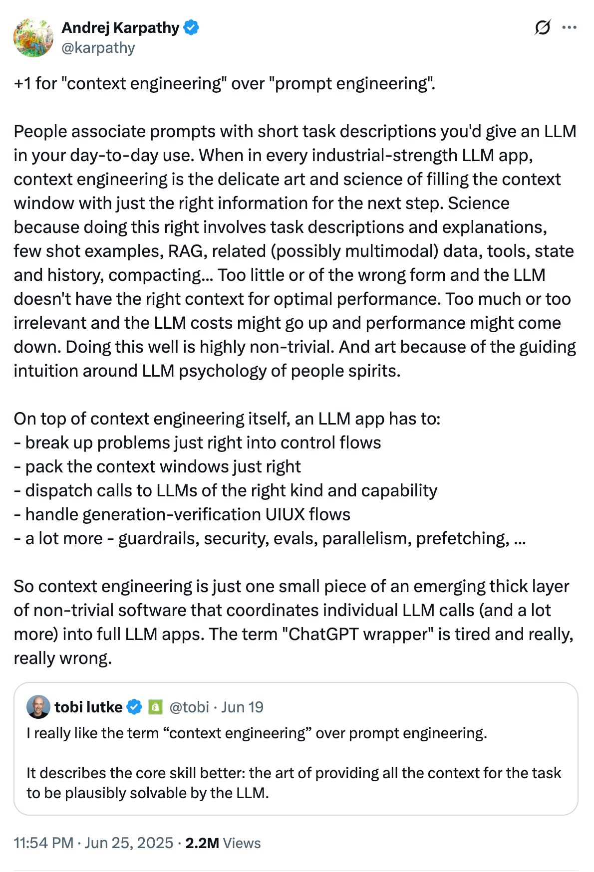
Task: Click the 11:54 PM · Jun 25, 2025 timestamp
Action: (x=93, y=843)
